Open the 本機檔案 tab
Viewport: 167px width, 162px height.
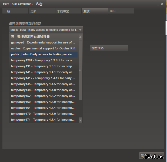(x=68, y=11)
